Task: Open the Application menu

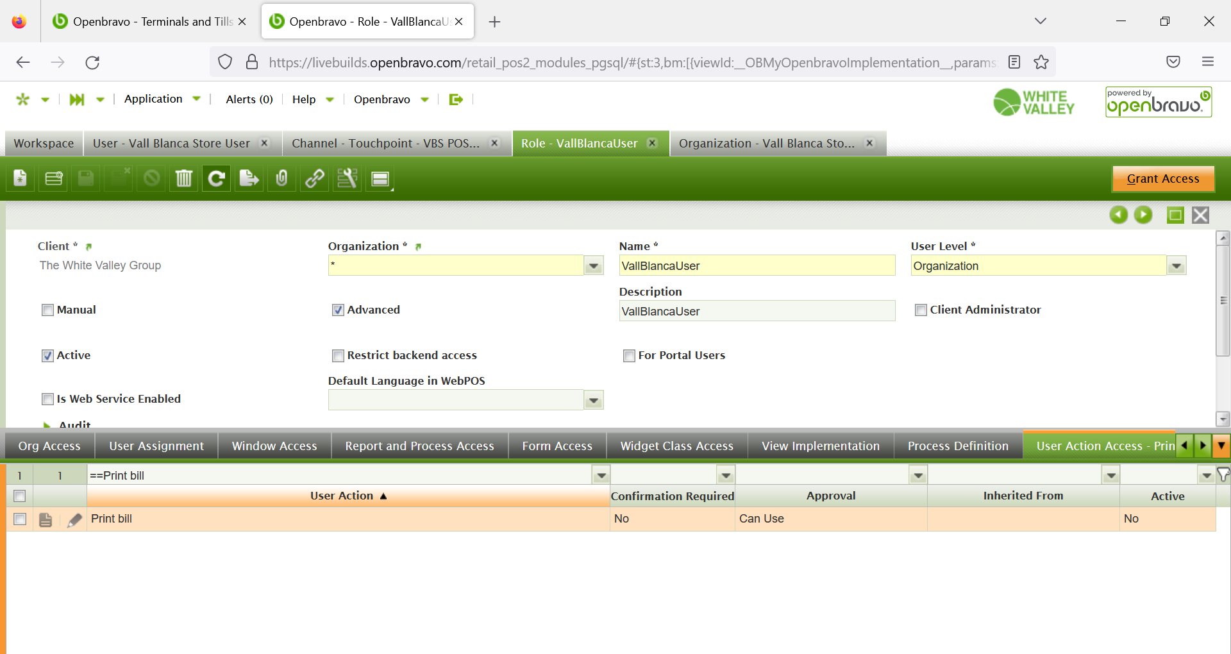Action: pos(154,99)
